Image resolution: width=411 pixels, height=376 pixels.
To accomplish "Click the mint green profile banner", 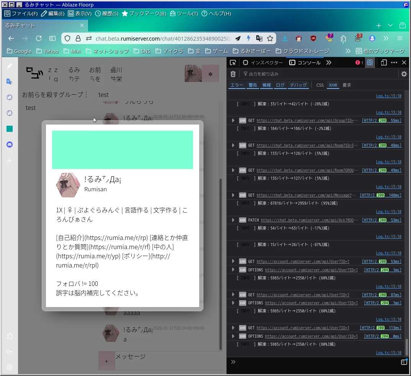I will [123, 150].
